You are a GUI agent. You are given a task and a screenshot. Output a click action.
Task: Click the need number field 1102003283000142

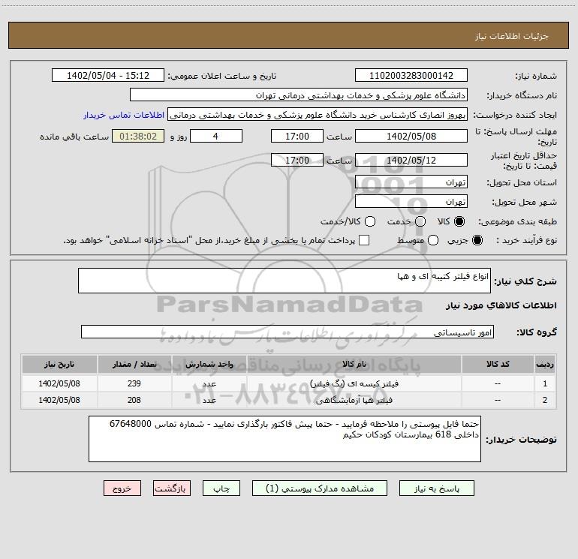[411, 76]
